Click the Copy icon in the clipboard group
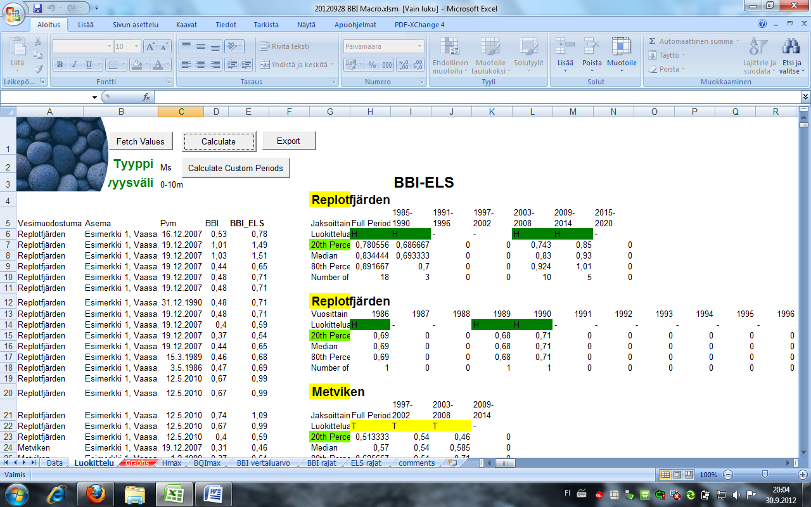The height and width of the screenshot is (507, 811). [37, 56]
